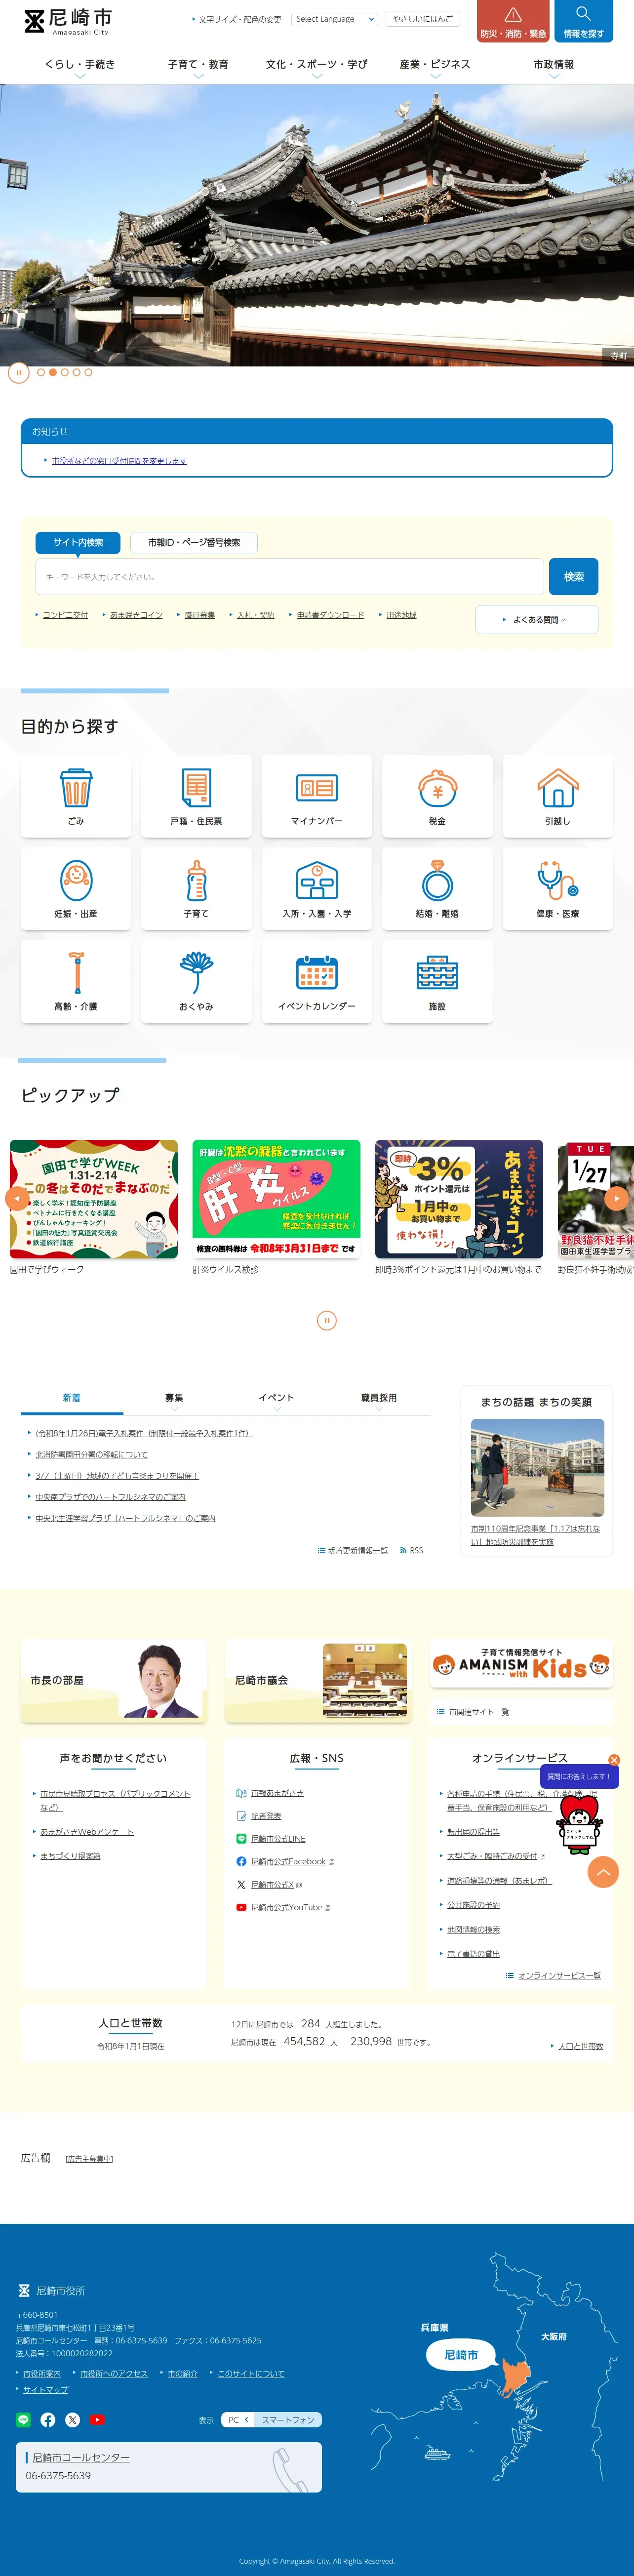
Task: Pause the hero image slideshow
Action: pyautogui.click(x=18, y=372)
